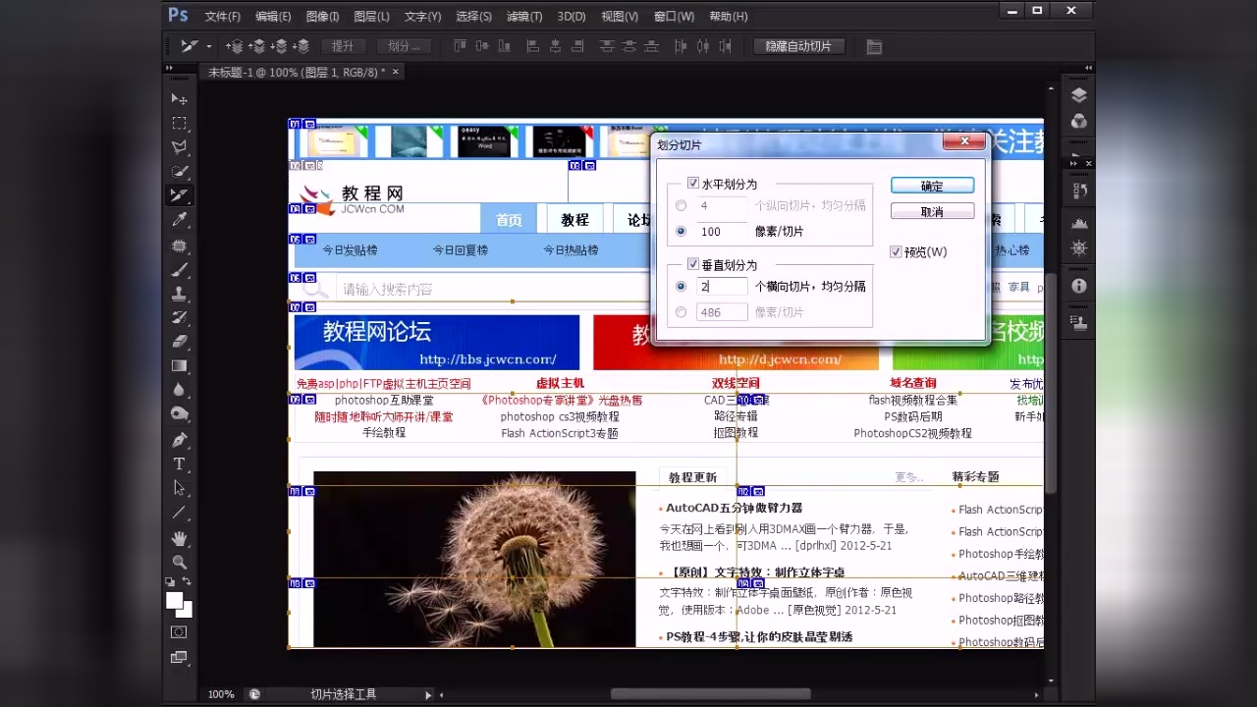The image size is (1257, 707).
Task: Select the Polygonal Lasso tool
Action: point(179,147)
